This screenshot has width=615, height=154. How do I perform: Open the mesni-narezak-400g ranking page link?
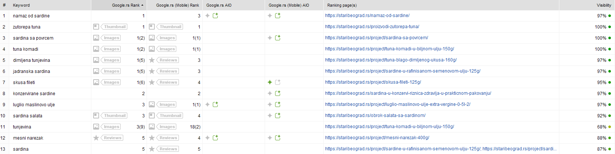pyautogui.click(x=377, y=138)
